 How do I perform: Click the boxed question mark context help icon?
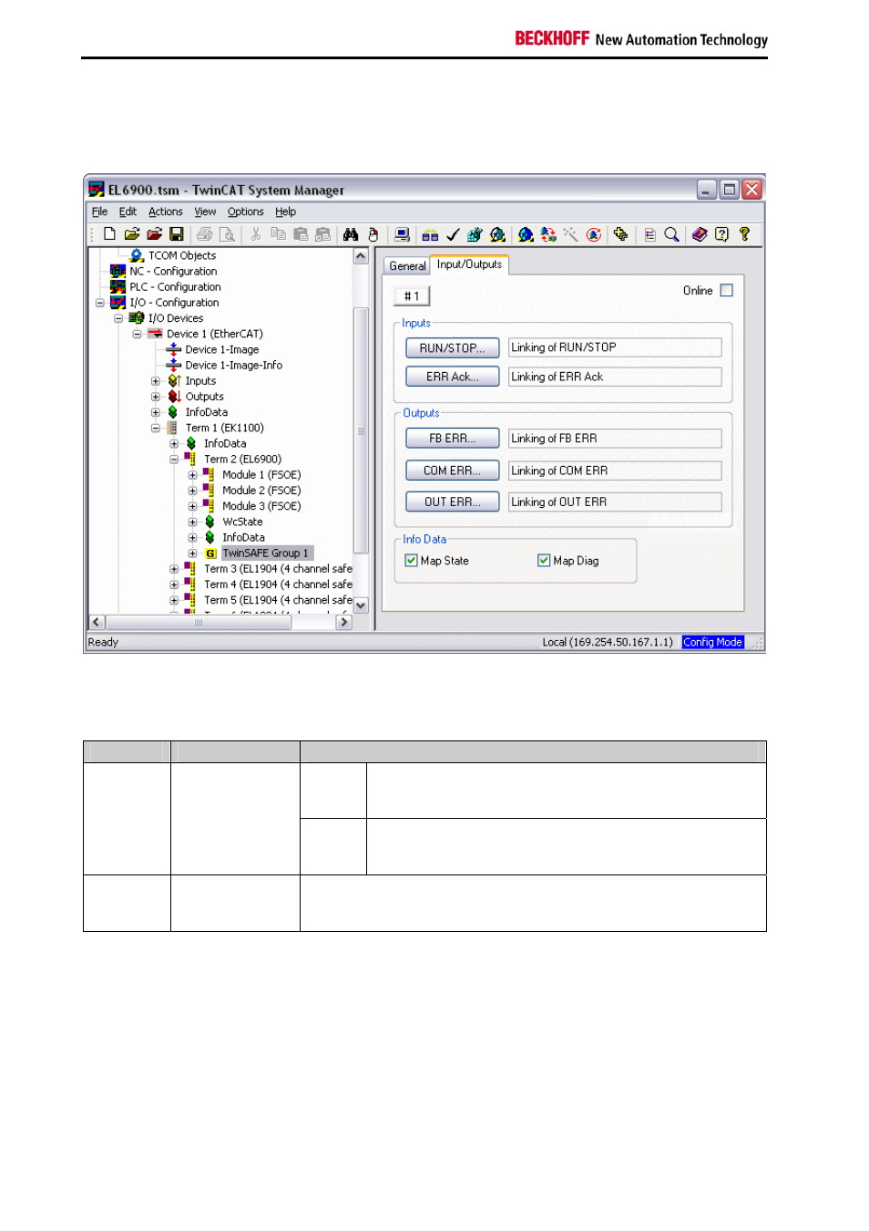(721, 234)
